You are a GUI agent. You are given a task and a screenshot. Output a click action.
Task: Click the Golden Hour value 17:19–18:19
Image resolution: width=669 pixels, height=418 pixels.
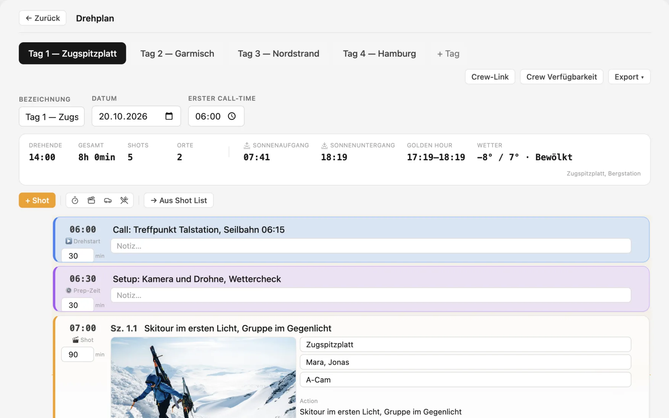coord(436,157)
